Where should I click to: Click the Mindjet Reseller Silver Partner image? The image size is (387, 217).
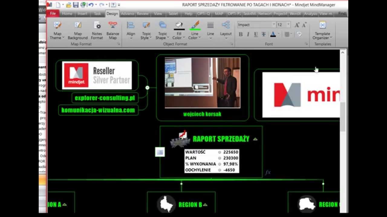[x=97, y=75]
